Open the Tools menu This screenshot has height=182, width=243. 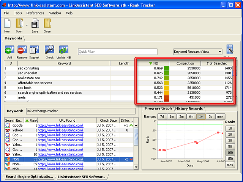pos(18,13)
